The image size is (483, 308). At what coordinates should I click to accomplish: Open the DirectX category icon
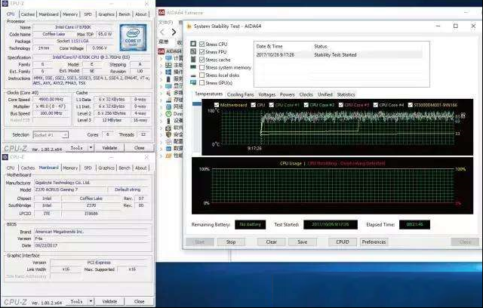168,114
